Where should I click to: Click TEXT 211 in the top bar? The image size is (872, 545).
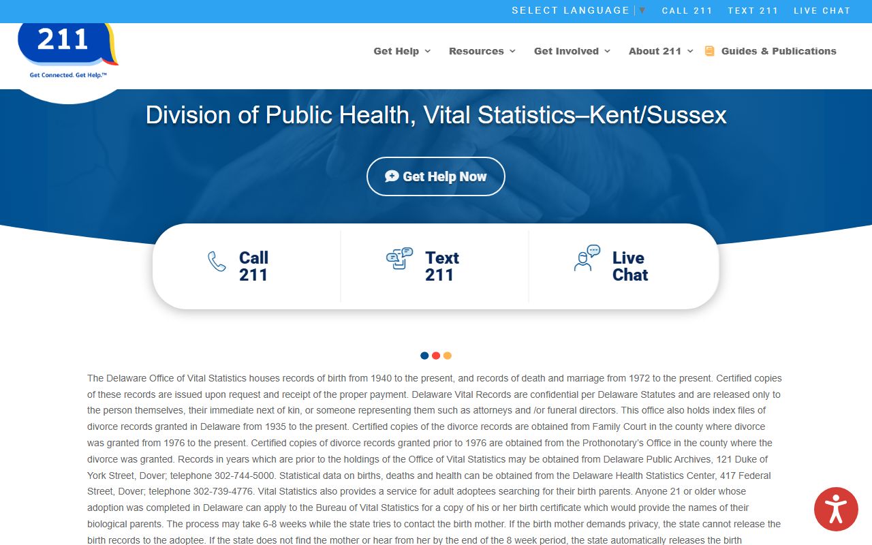pos(753,10)
